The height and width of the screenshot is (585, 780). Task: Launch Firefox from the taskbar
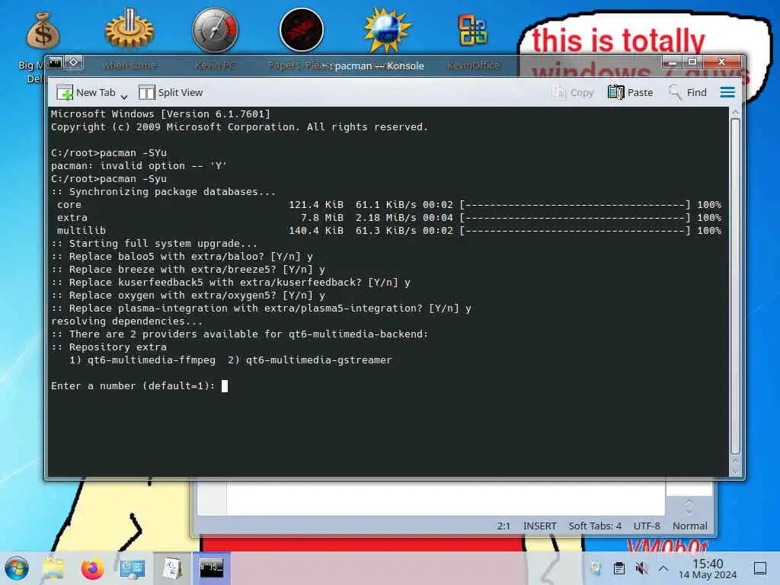click(92, 568)
